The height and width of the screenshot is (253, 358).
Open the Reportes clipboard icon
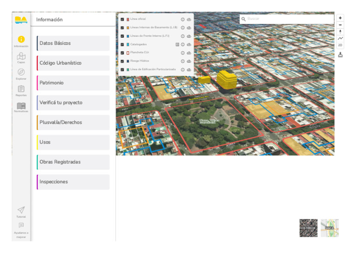click(x=21, y=89)
